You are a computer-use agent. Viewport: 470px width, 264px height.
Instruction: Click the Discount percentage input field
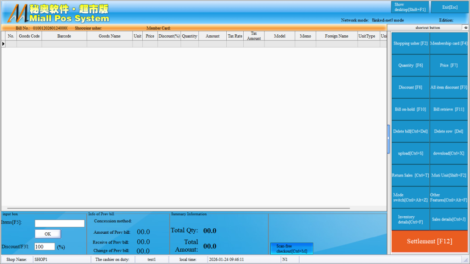(x=45, y=247)
